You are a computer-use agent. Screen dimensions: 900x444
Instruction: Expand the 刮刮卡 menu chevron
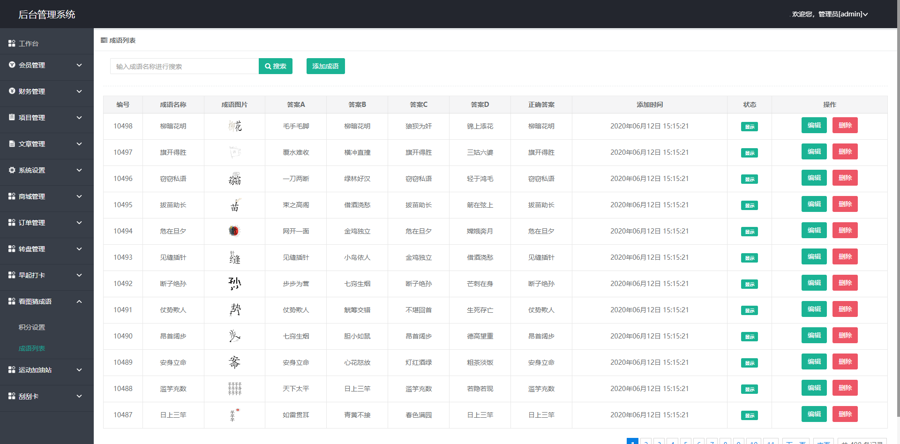coord(79,396)
